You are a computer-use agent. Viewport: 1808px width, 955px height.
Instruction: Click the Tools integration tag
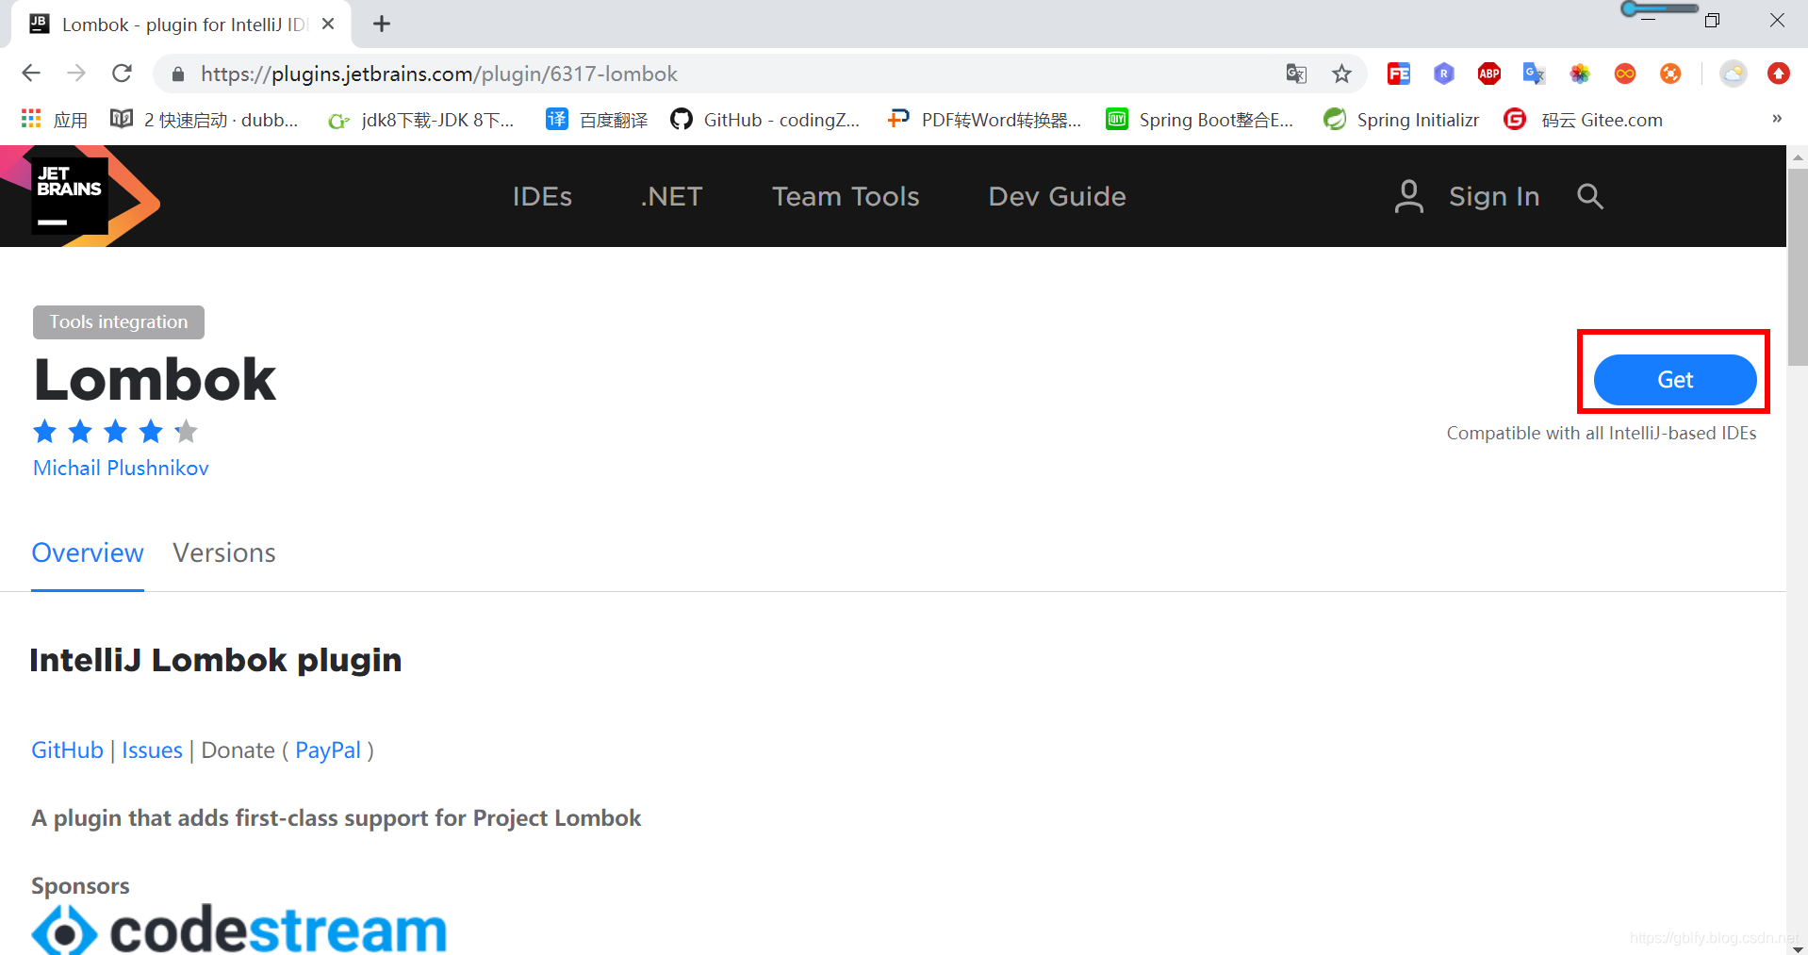[x=119, y=322]
